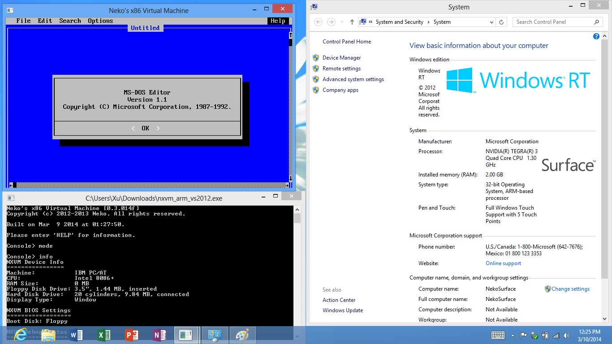Go back in the System window
The image size is (612, 344).
click(x=318, y=22)
